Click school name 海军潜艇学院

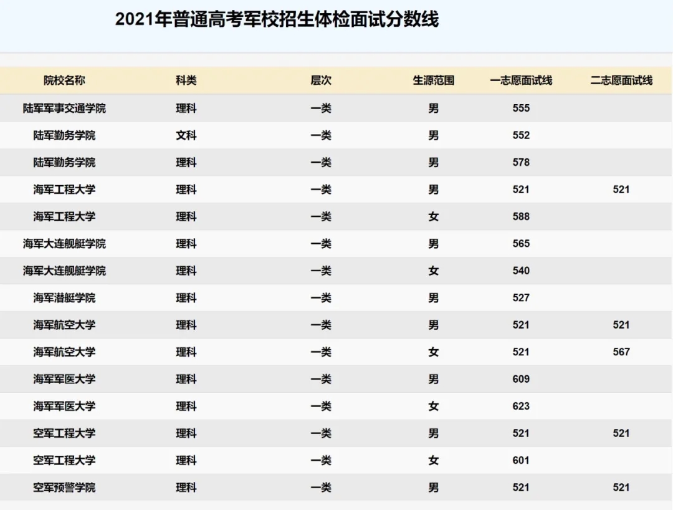coord(64,297)
